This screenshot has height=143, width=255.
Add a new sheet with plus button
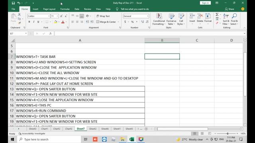[x=146, y=129]
